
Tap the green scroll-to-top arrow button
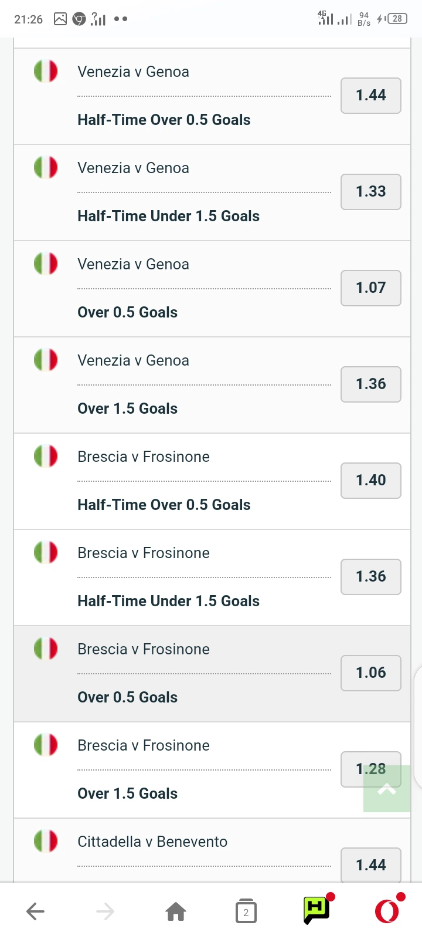pyautogui.click(x=387, y=789)
